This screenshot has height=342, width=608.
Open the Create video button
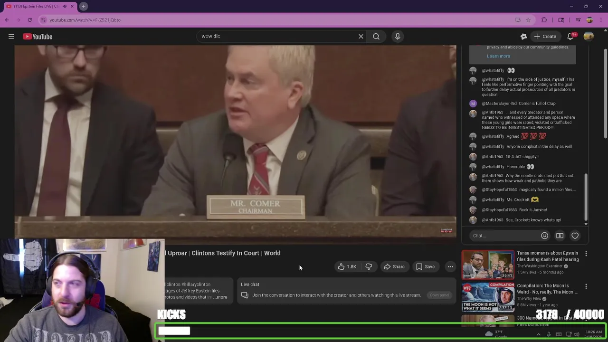click(x=545, y=37)
